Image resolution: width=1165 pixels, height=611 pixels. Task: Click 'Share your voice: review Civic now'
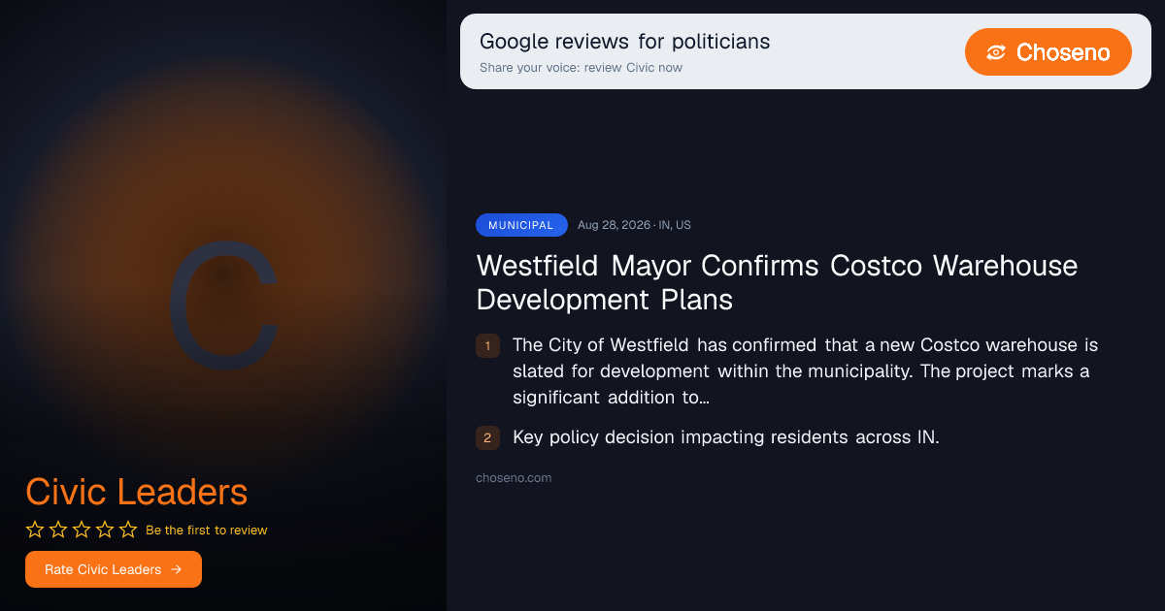pos(581,68)
